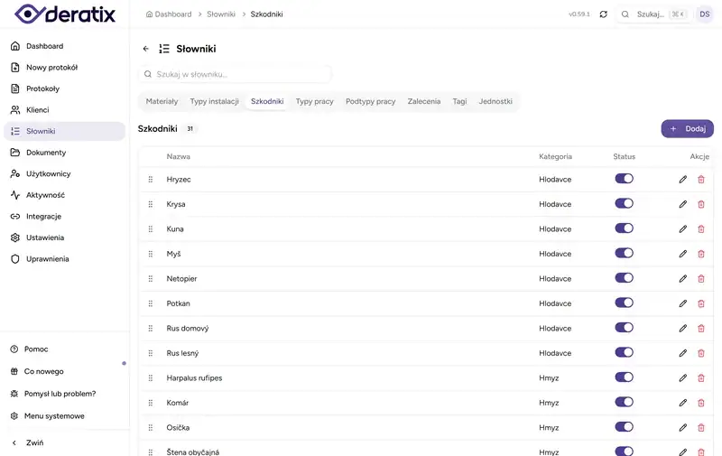Click the refresh icon next to version number
The width and height of the screenshot is (722, 456).
coord(603,14)
